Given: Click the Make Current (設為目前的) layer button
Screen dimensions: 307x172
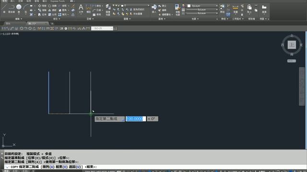Looking at the screenshot, I should click(137, 10).
